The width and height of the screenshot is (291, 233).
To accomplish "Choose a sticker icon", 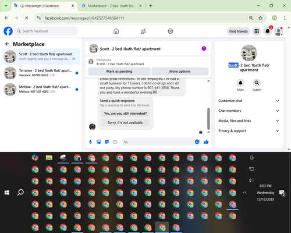I will coord(107,142).
